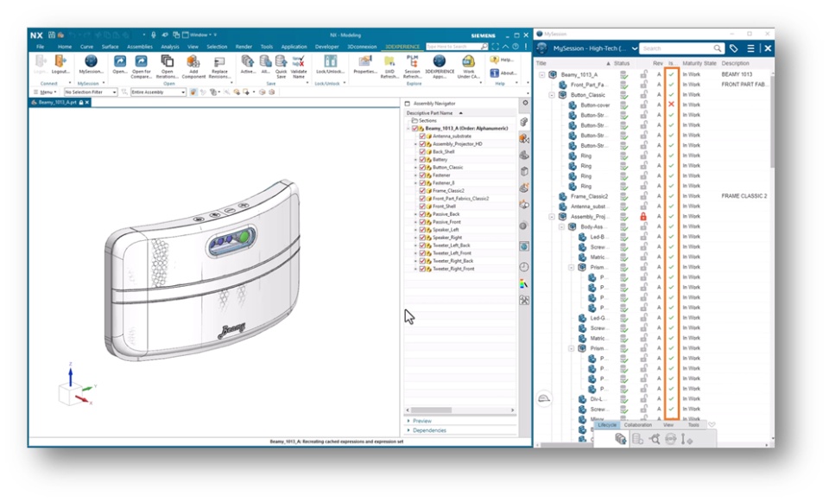
Task: Click the Assembly Navigator horizontal scrollbar
Action: [x=432, y=410]
